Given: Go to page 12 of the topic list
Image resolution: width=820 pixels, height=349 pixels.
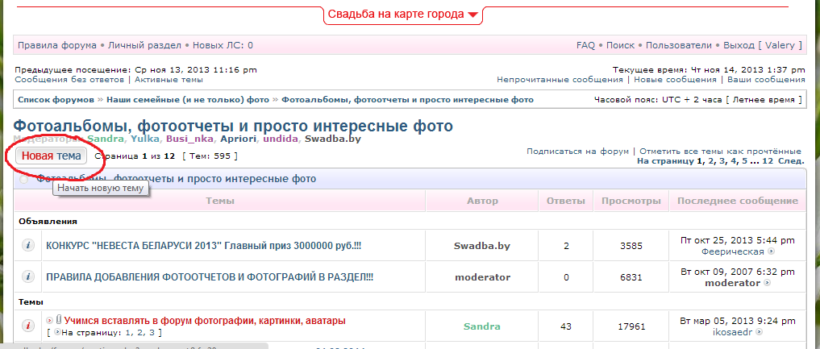Looking at the screenshot, I should coord(768,161).
